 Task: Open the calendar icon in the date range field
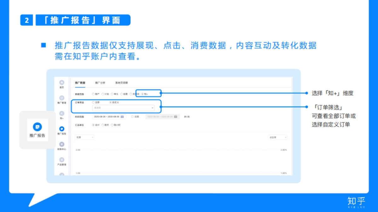[x=122, y=117]
